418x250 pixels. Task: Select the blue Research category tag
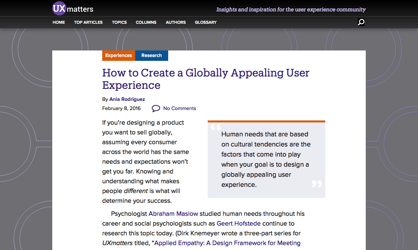(x=152, y=56)
